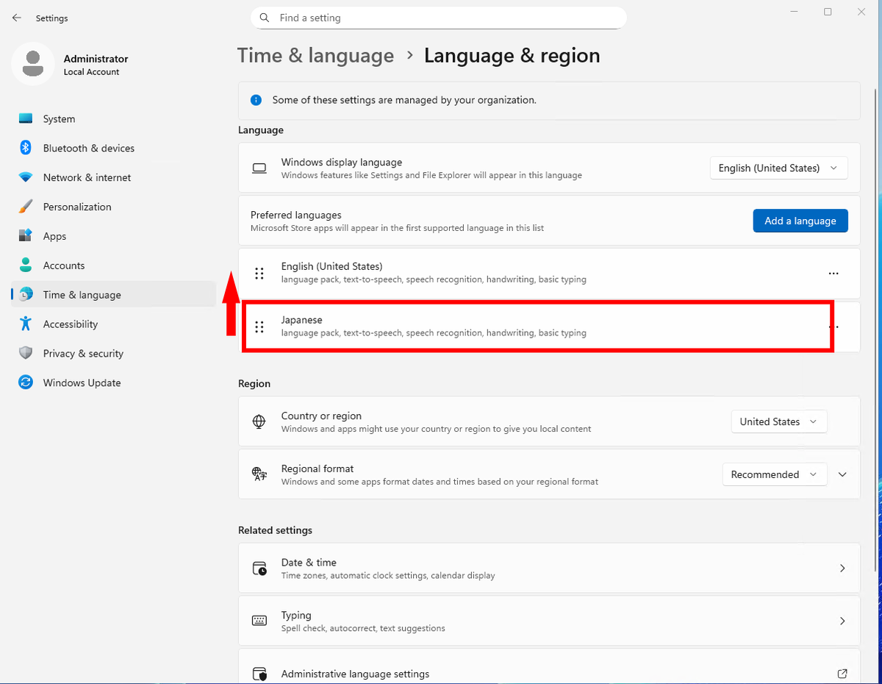Viewport: 882px width, 684px height.
Task: Open System settings in sidebar
Action: [113, 118]
